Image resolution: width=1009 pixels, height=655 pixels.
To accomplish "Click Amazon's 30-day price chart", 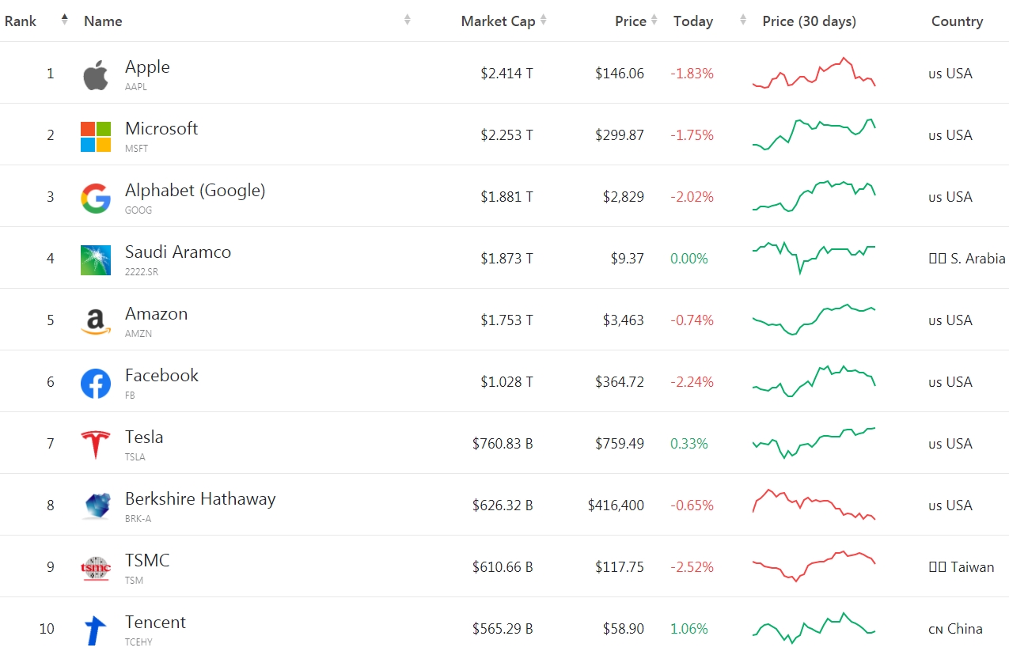I will tap(814, 320).
